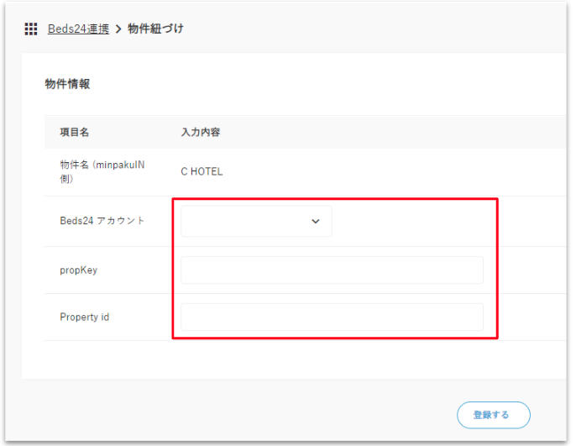The image size is (576, 446).
Task: Select the 物件紐づけ breadcrumb title
Action: 155,29
